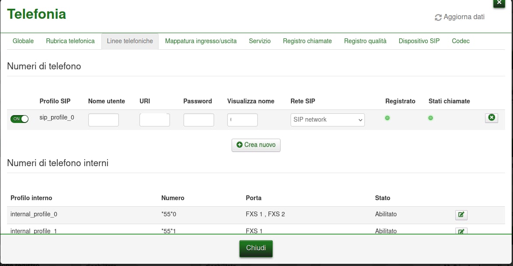Edit internal_profile_0 using the pencil icon
The height and width of the screenshot is (266, 513).
pyautogui.click(x=461, y=215)
